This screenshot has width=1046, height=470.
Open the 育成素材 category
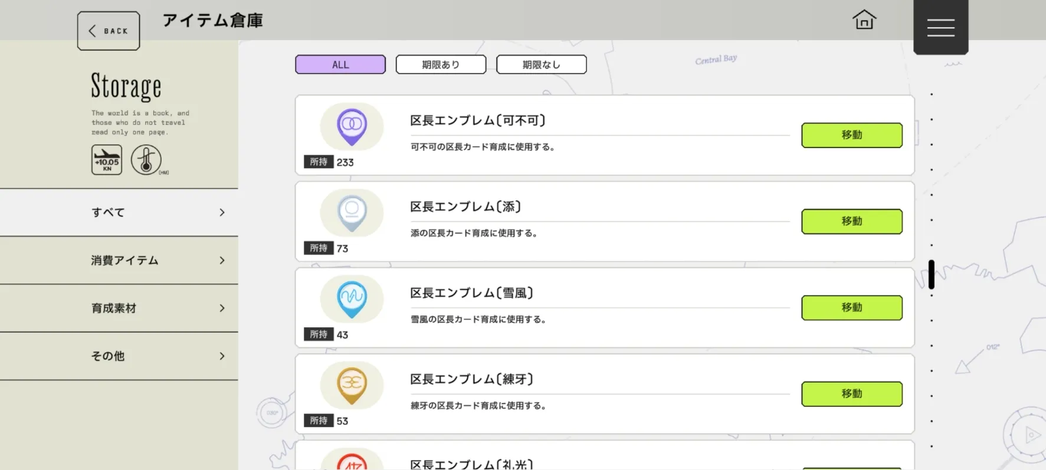click(119, 308)
